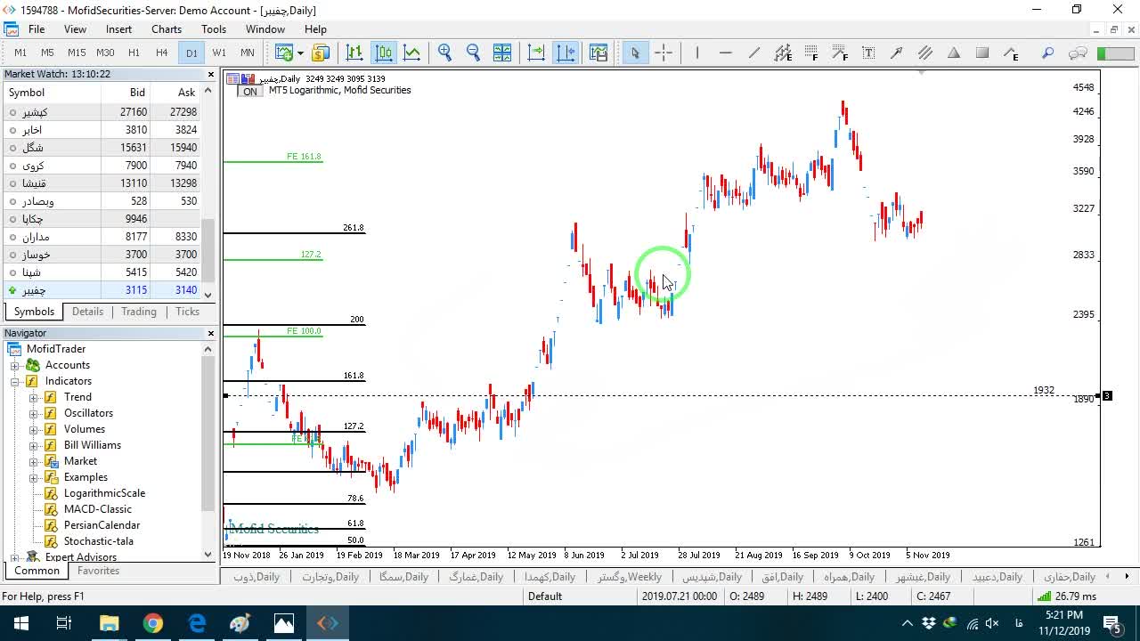Set timeframe to M5
1140x641 pixels.
coord(48,53)
